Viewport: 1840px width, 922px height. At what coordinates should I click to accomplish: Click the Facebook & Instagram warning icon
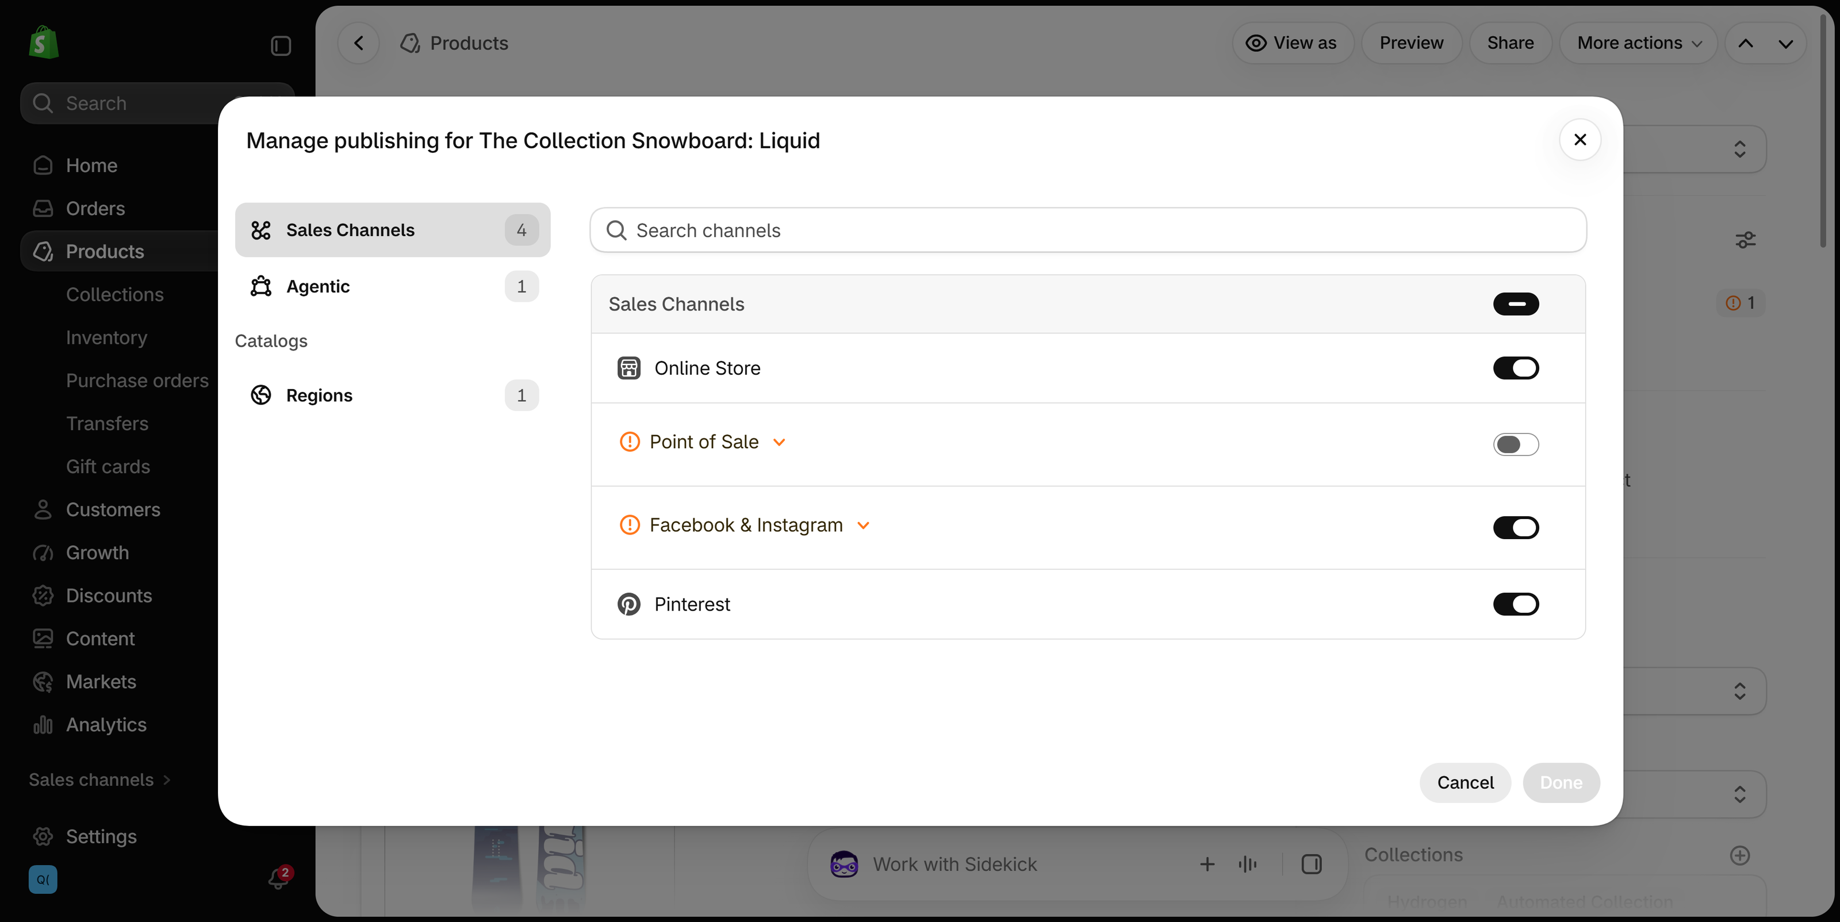click(629, 525)
